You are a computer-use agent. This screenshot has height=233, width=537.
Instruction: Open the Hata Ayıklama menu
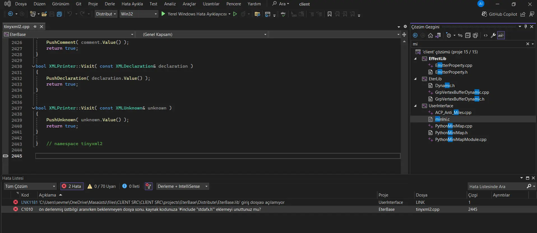(x=132, y=4)
